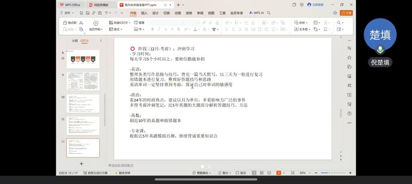Open the font name combo box
The width and height of the screenshot is (412, 184).
click(x=168, y=23)
